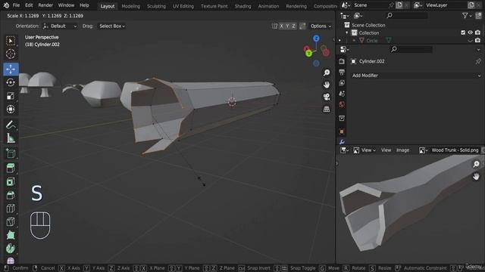Expand the Circle object row
Screen dimensions: 485x272
click(x=354, y=40)
